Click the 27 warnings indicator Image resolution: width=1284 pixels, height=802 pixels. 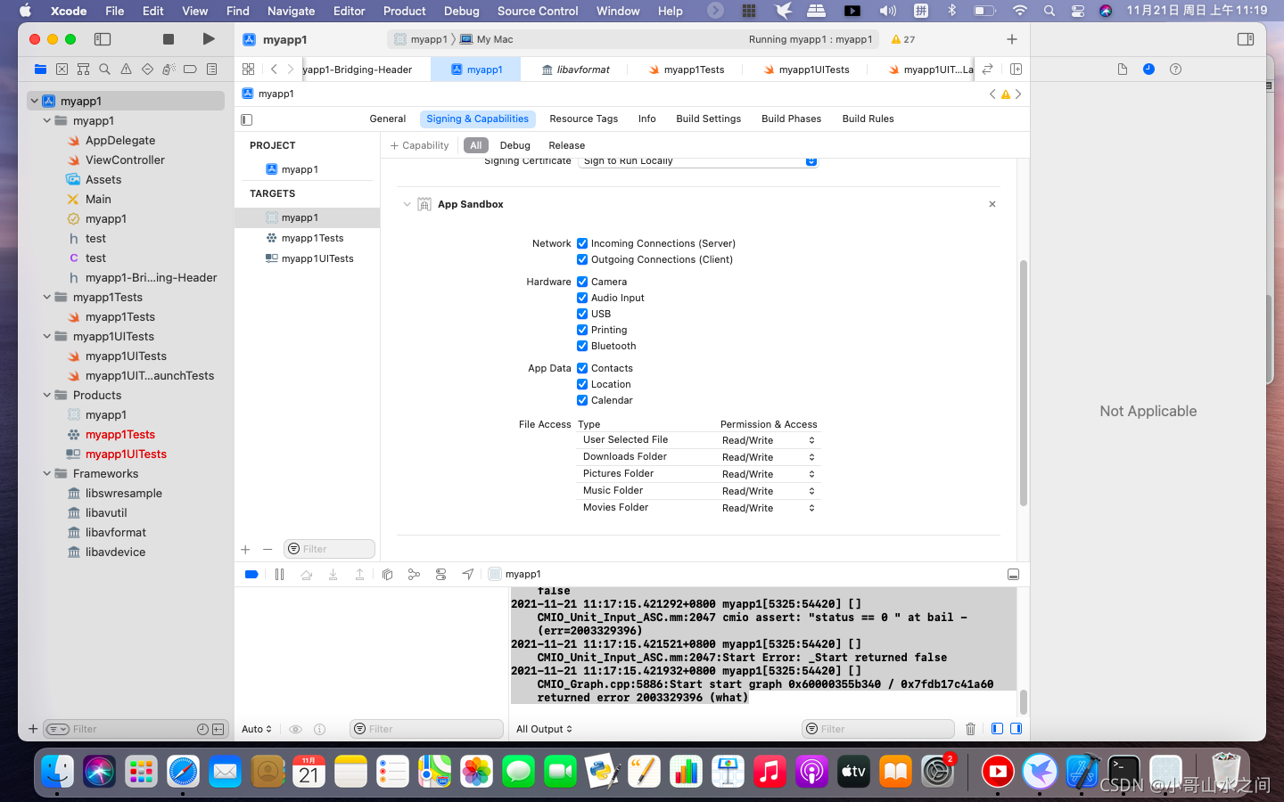(x=903, y=39)
